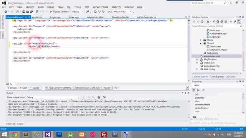Click the Solution Explorer horizontal scrollbar
Image resolution: width=246 pixels, height=138 pixels.
tap(216, 73)
